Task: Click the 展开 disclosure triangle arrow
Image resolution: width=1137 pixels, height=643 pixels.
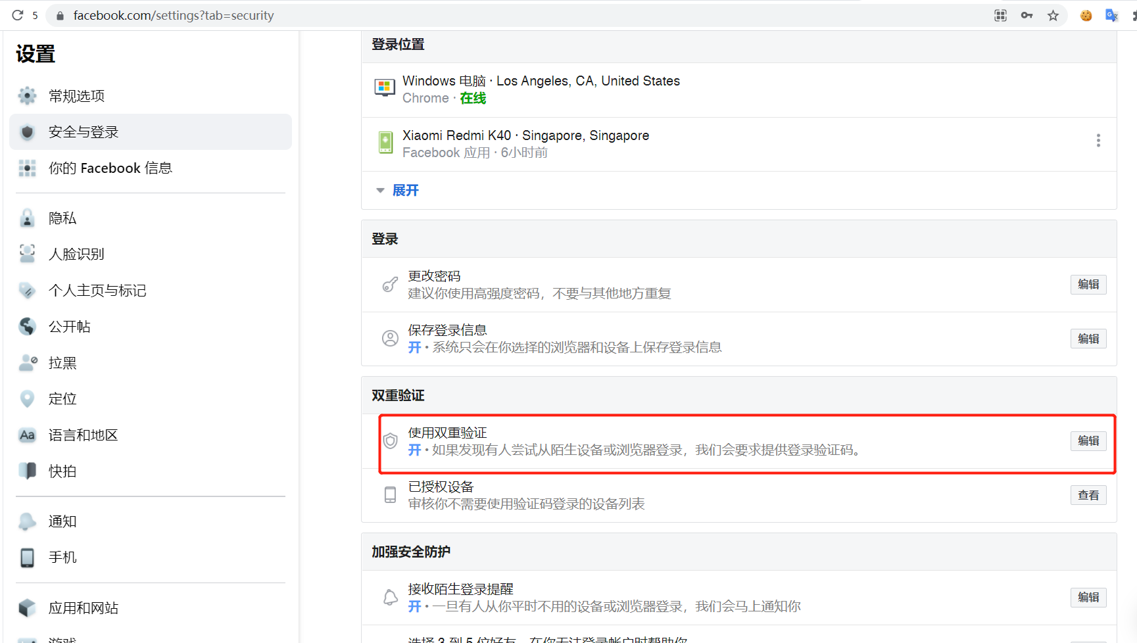Action: coord(380,191)
